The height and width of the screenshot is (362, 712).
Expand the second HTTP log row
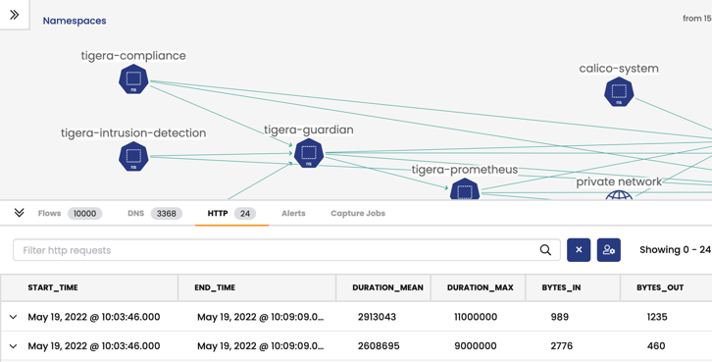(x=13, y=346)
